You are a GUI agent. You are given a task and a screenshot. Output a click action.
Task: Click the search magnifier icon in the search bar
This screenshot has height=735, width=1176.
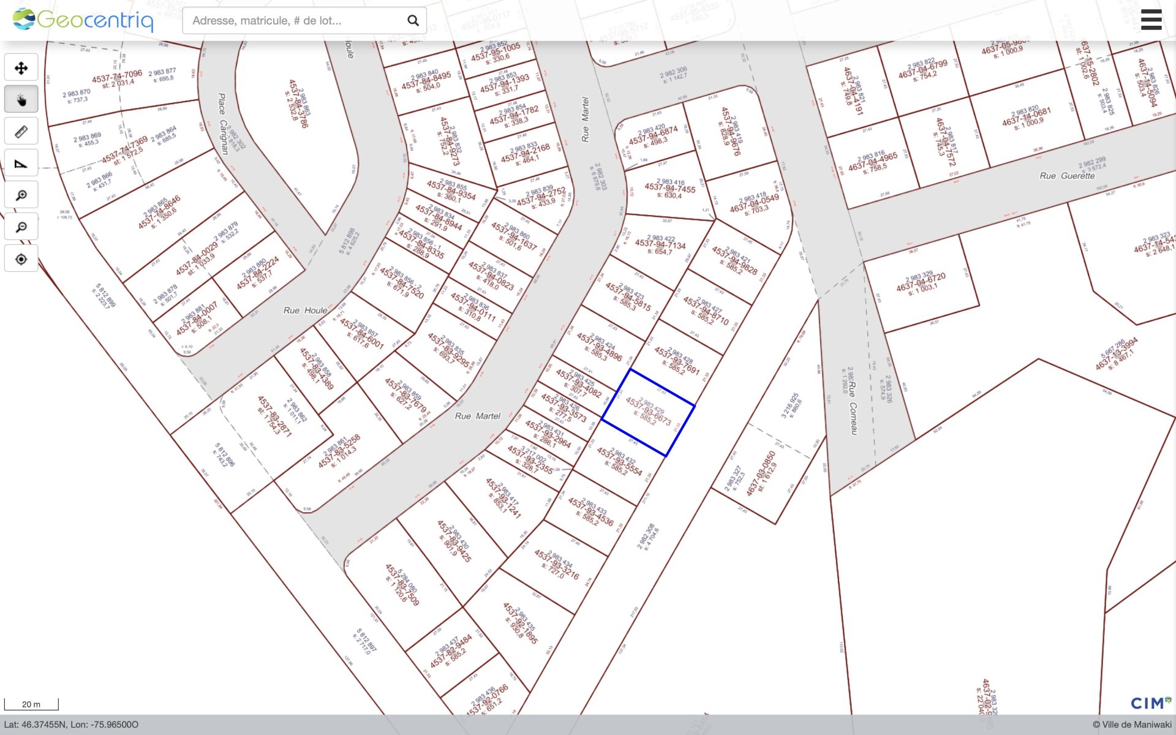412,20
